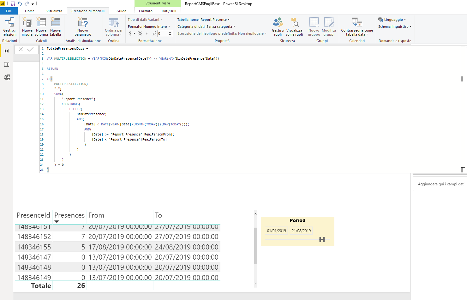The image size is (467, 300).
Task: Commit the DAX formula with the checkmark
Action: pos(30,49)
